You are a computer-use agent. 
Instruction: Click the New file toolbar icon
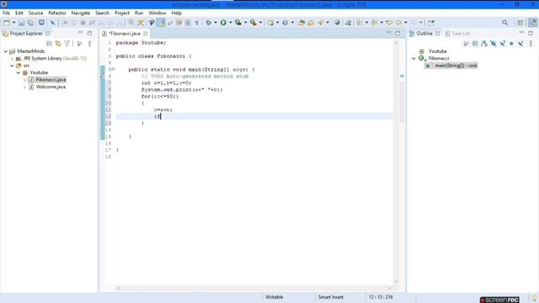coord(7,23)
